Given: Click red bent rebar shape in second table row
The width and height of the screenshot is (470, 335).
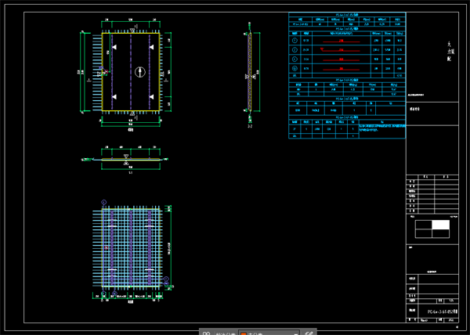Looking at the screenshot, I should click(x=340, y=49).
